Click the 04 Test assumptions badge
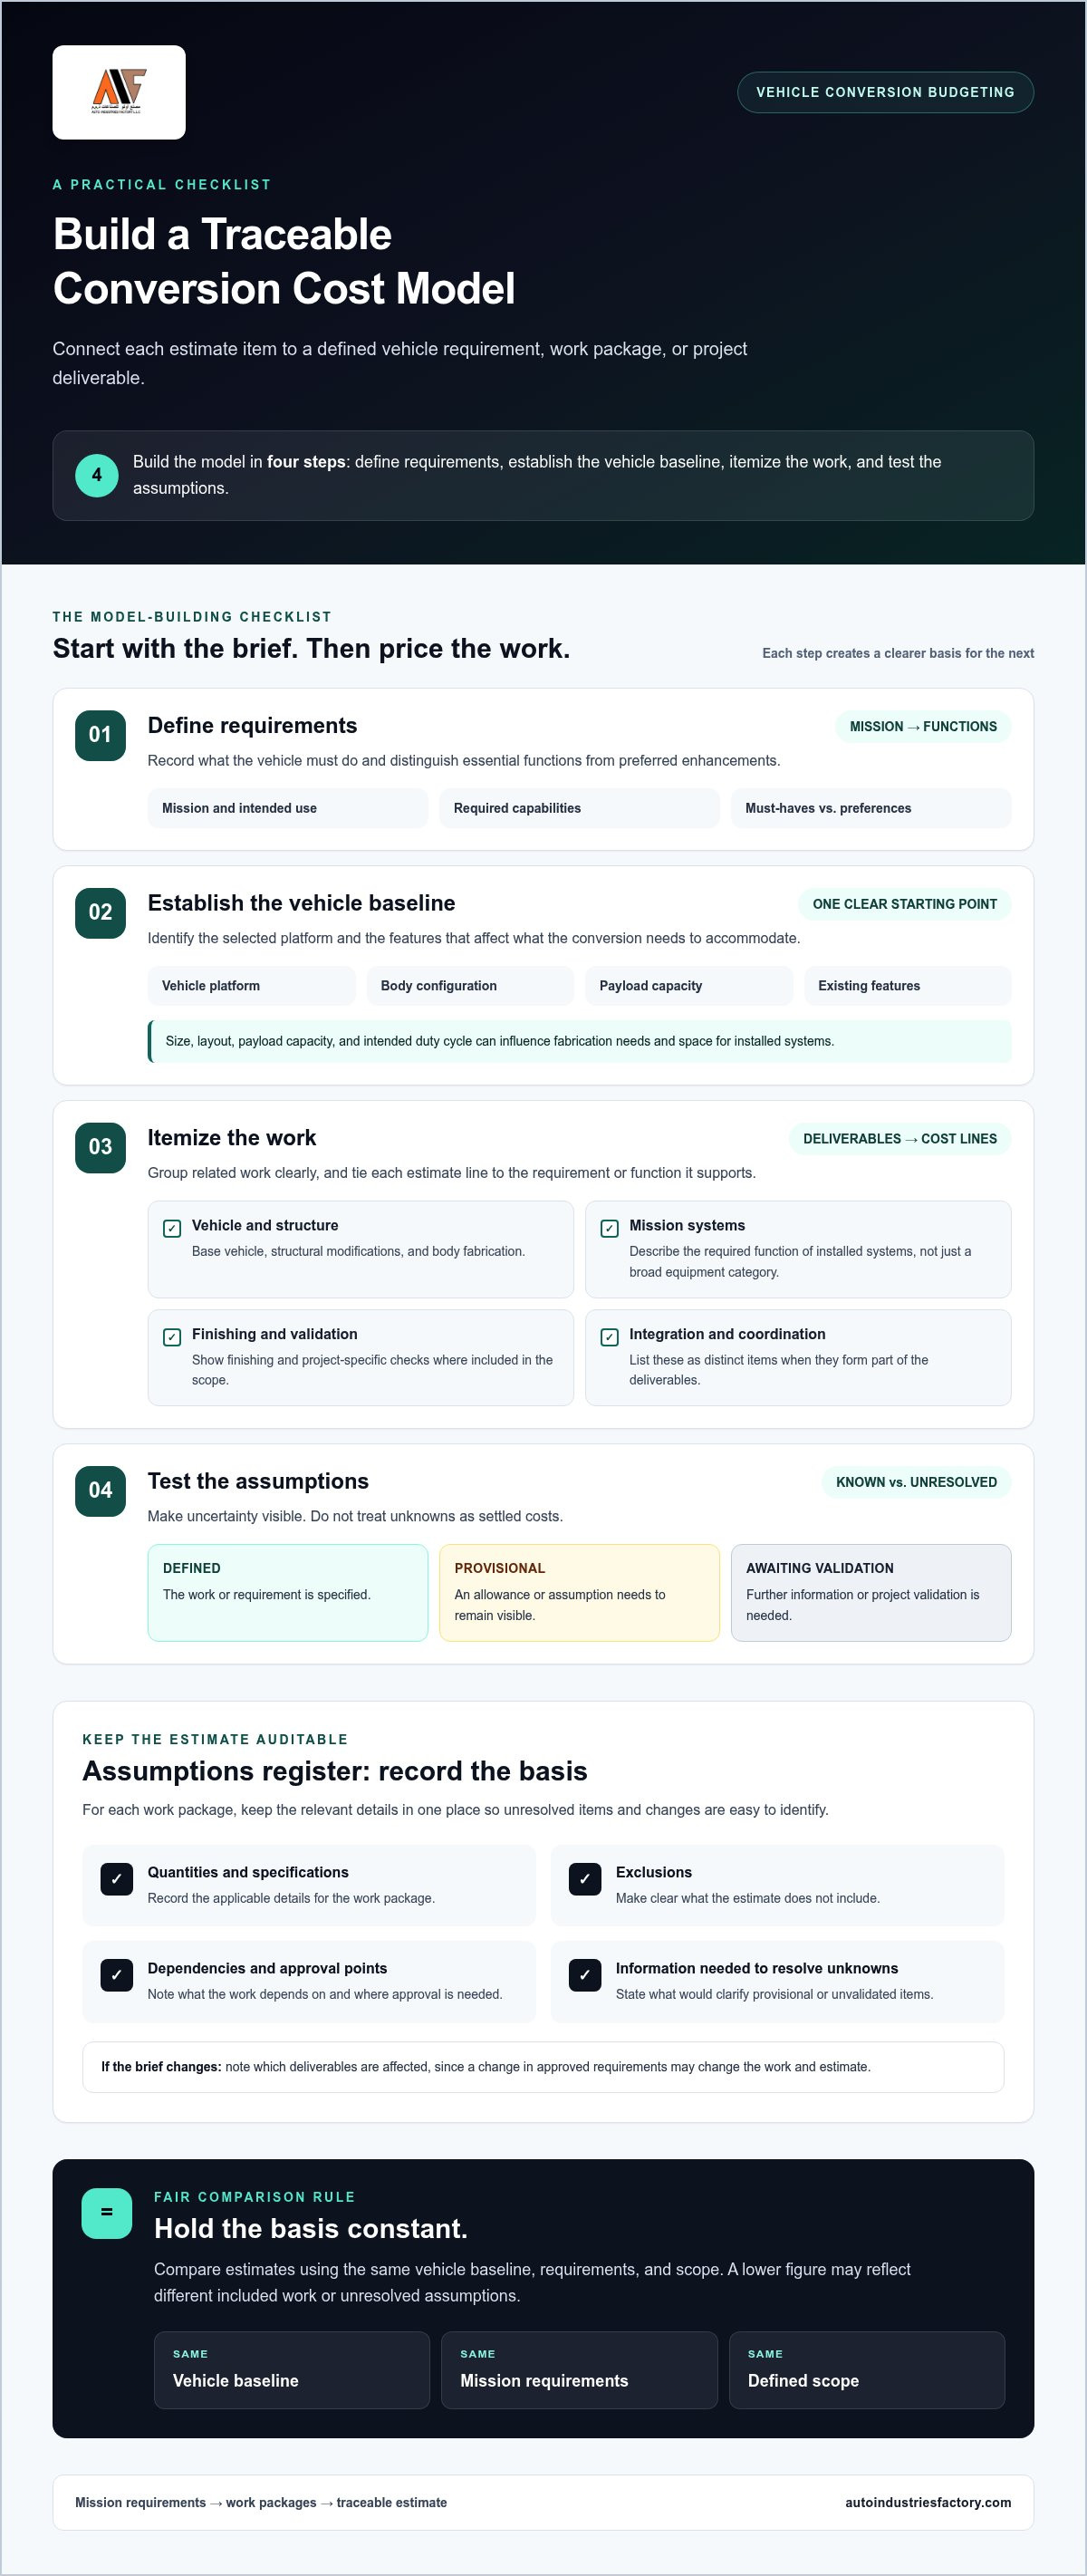Viewport: 1087px width, 2576px height. (x=100, y=1491)
